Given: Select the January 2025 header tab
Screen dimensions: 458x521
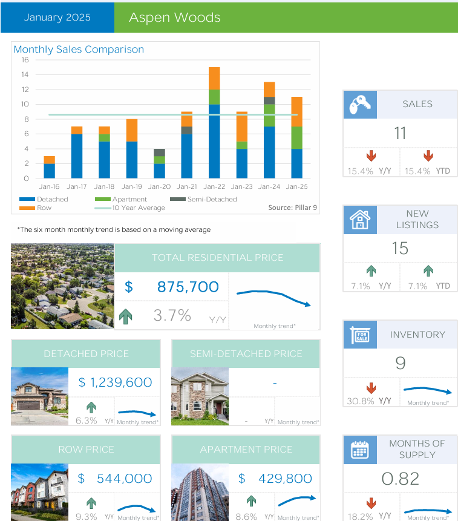Looking at the screenshot, I should click(x=57, y=18).
